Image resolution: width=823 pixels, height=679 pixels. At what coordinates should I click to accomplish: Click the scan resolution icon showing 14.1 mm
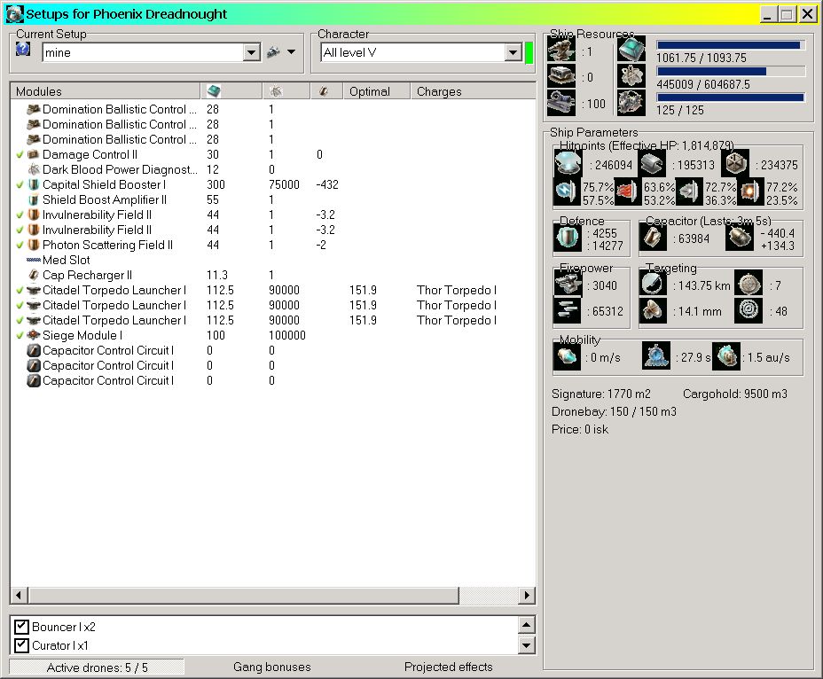[653, 310]
